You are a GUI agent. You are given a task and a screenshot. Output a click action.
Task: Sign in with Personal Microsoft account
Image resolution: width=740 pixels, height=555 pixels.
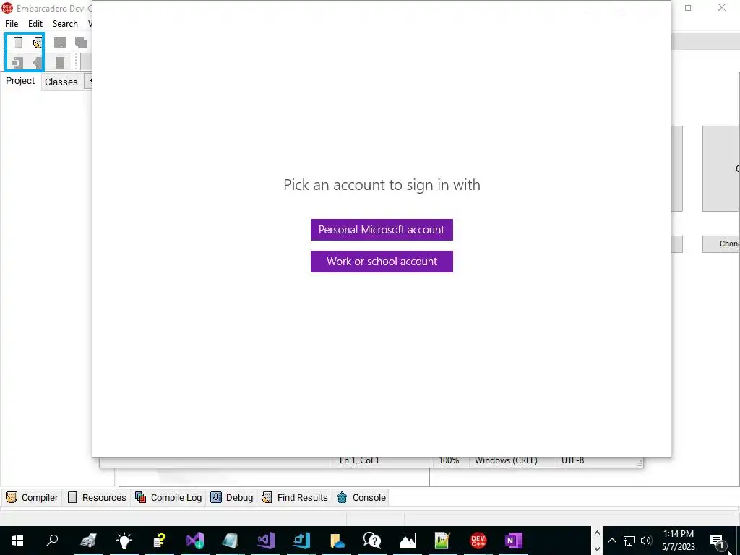tap(382, 230)
